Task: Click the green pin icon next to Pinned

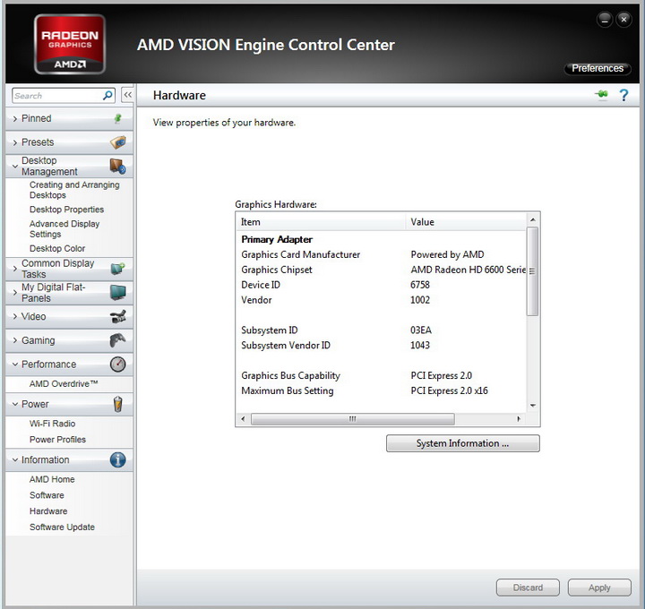Action: 117,118
